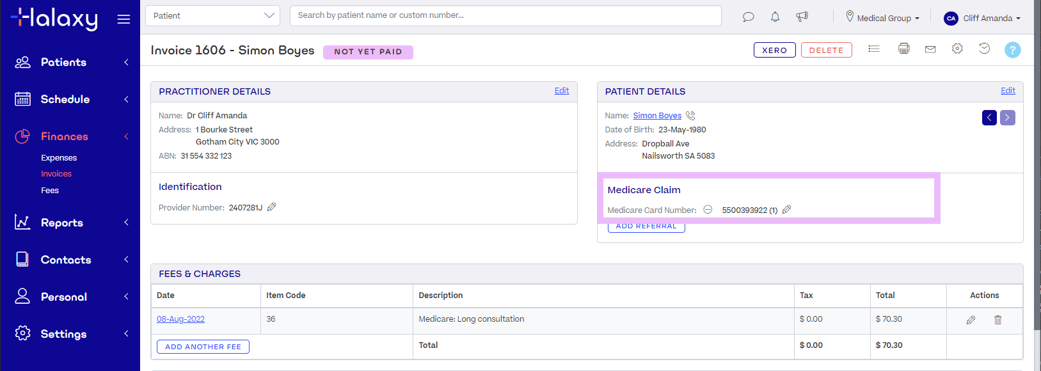The image size is (1041, 371).
Task: Edit the Long consultation fee row
Action: coord(971,320)
